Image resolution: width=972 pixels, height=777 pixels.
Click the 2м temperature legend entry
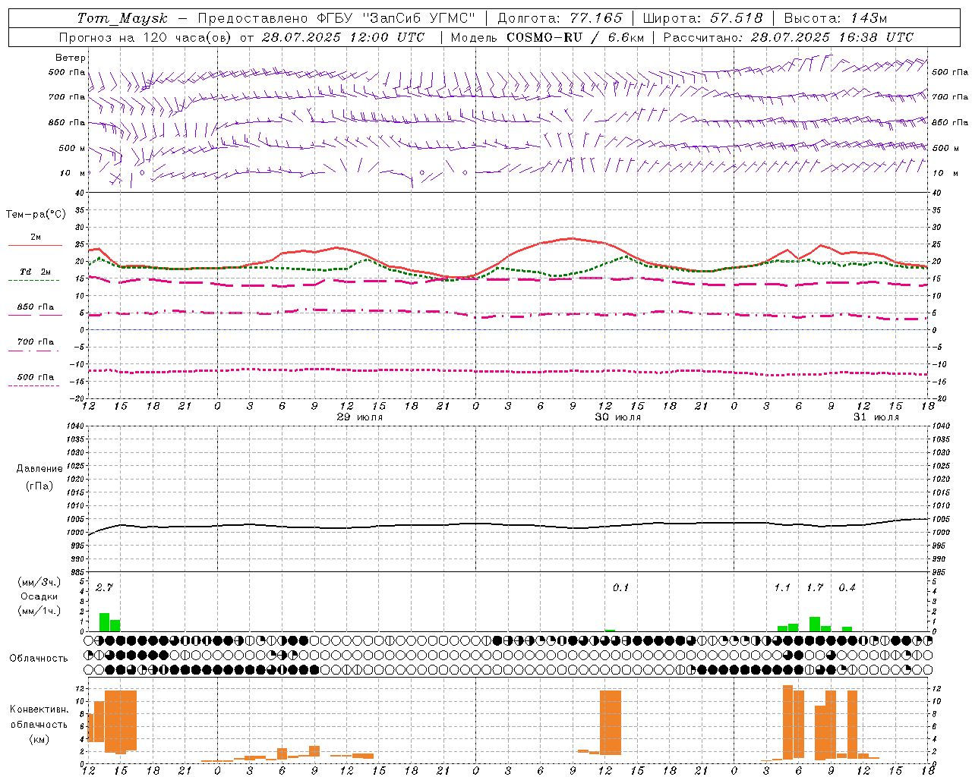36,237
